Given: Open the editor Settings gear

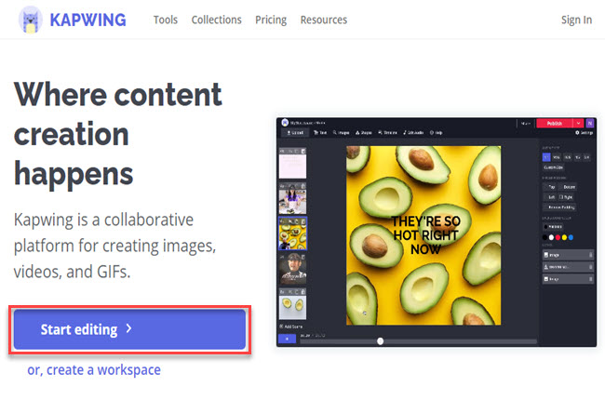Looking at the screenshot, I should [583, 133].
